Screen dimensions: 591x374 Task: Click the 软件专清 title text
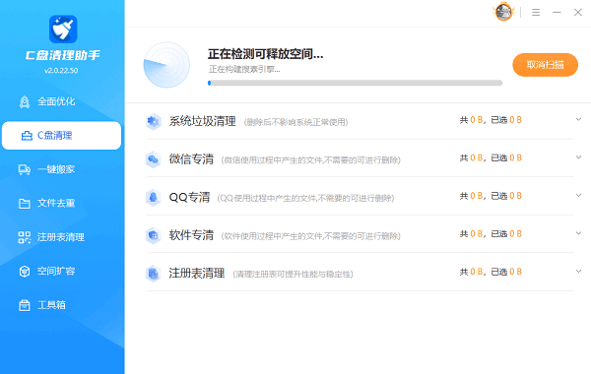191,235
